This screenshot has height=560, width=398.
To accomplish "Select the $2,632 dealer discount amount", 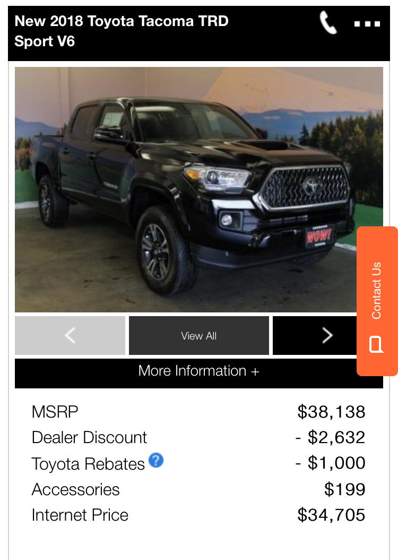I will 330,437.
